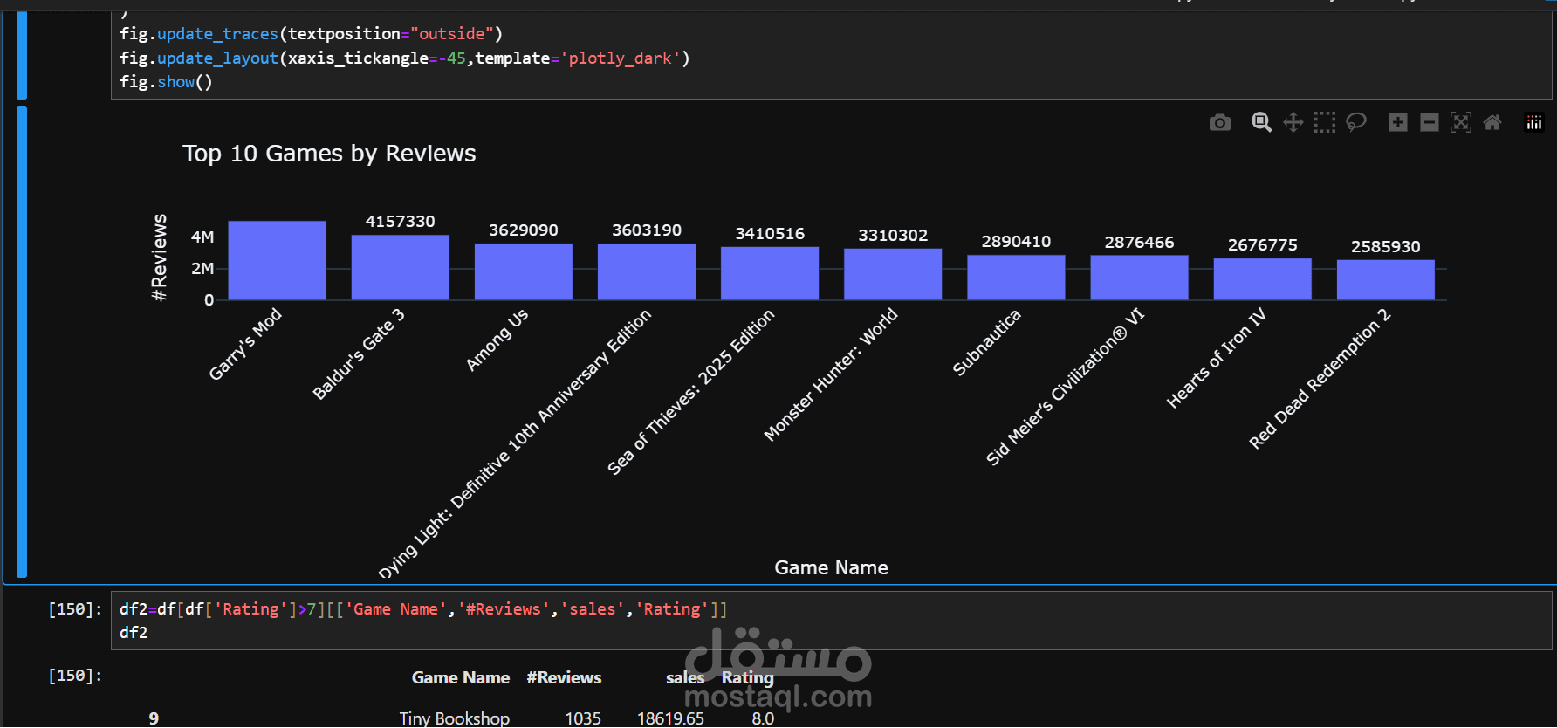Click the Garry's Mod bar
1557x728 pixels.
(277, 260)
